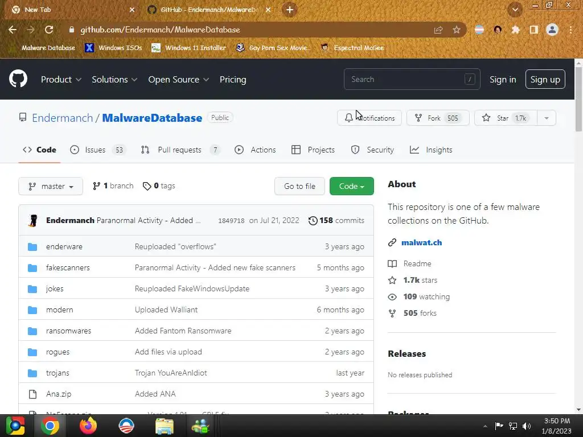
Task: Open the Ana.zip file
Action: coord(59,394)
